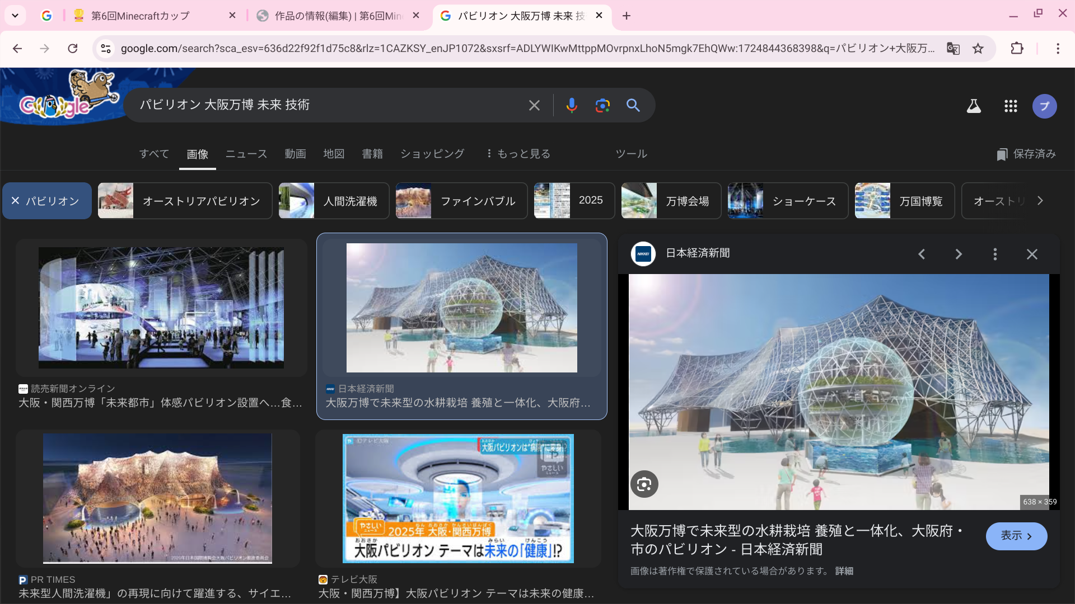
Task: Open the 詳細 copyright link
Action: coord(844,571)
